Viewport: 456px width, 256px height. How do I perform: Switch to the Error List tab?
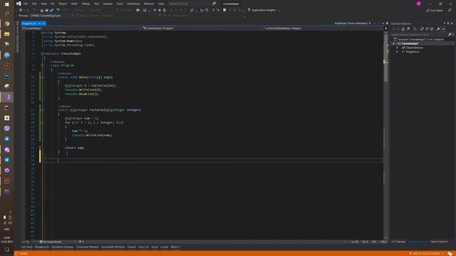[143, 247]
